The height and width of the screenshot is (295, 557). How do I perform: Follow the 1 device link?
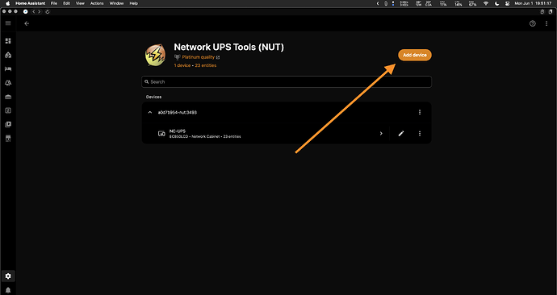(x=182, y=65)
